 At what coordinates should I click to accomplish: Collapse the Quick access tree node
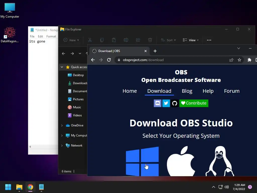click(x=62, y=67)
